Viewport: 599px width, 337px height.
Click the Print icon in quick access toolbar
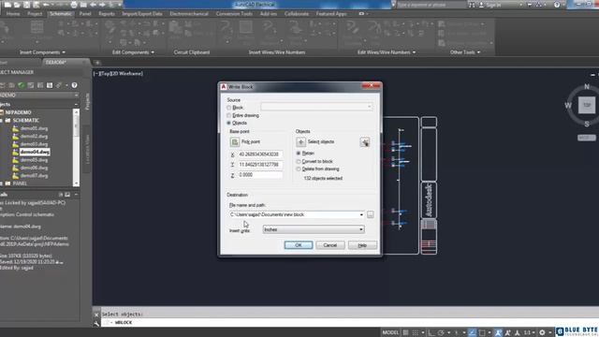coord(74,5)
